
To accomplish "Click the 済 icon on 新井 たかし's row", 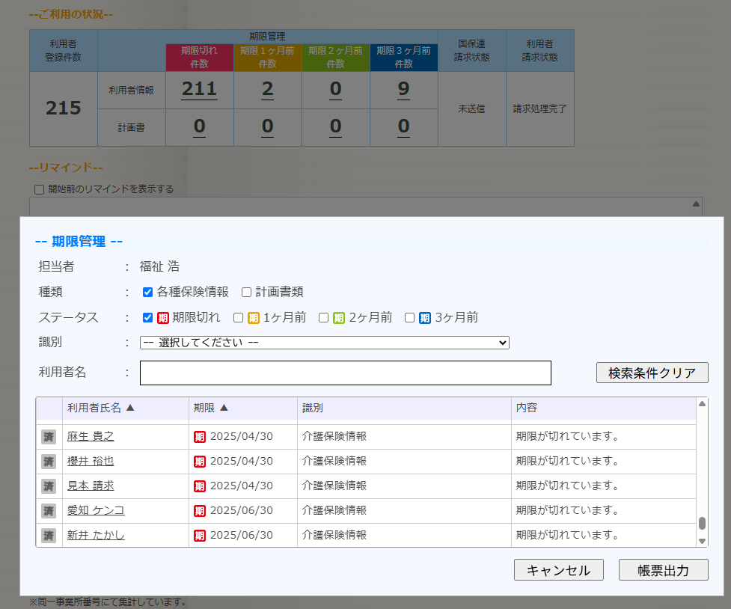I will [48, 535].
